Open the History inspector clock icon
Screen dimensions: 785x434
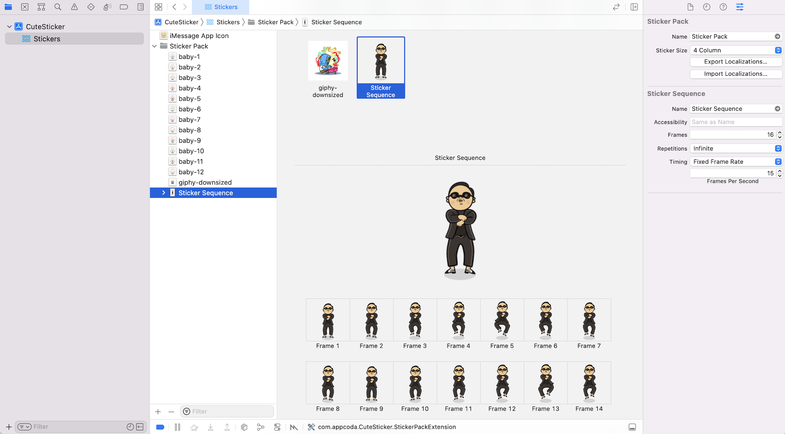point(706,7)
